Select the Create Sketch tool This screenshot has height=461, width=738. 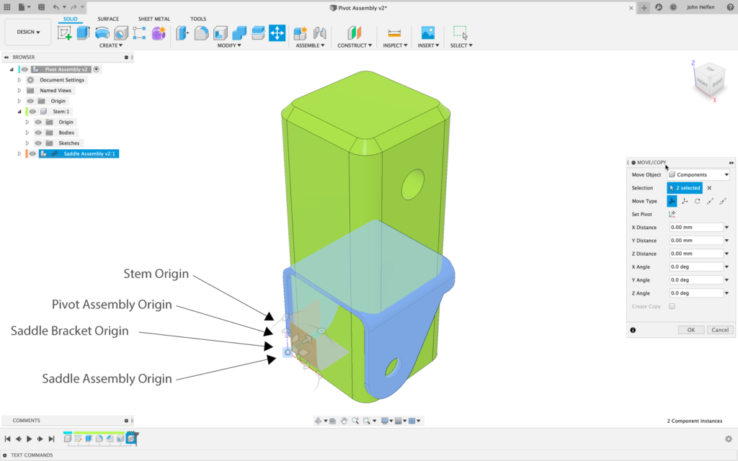pyautogui.click(x=65, y=32)
